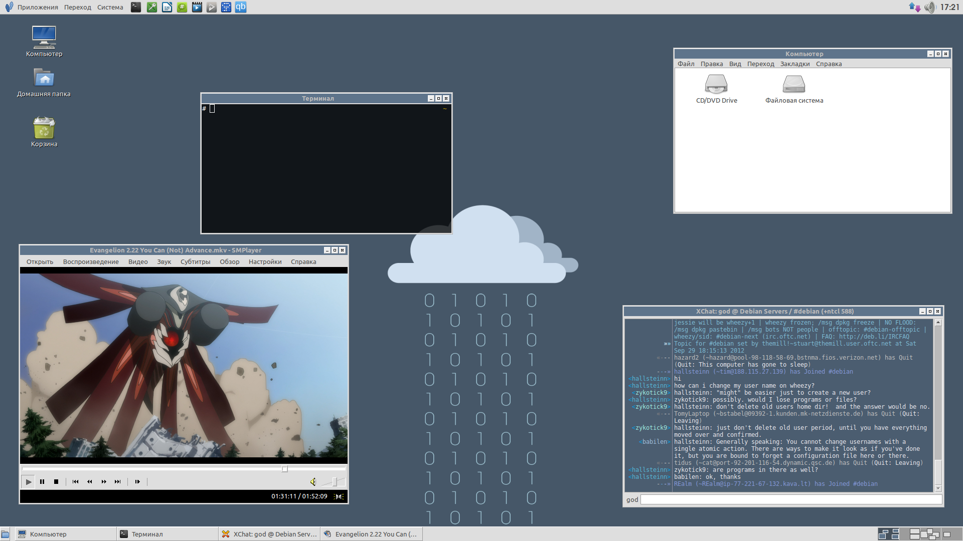Click SMPlayer seek bar handle
Screen dimensions: 963x541
284,469
